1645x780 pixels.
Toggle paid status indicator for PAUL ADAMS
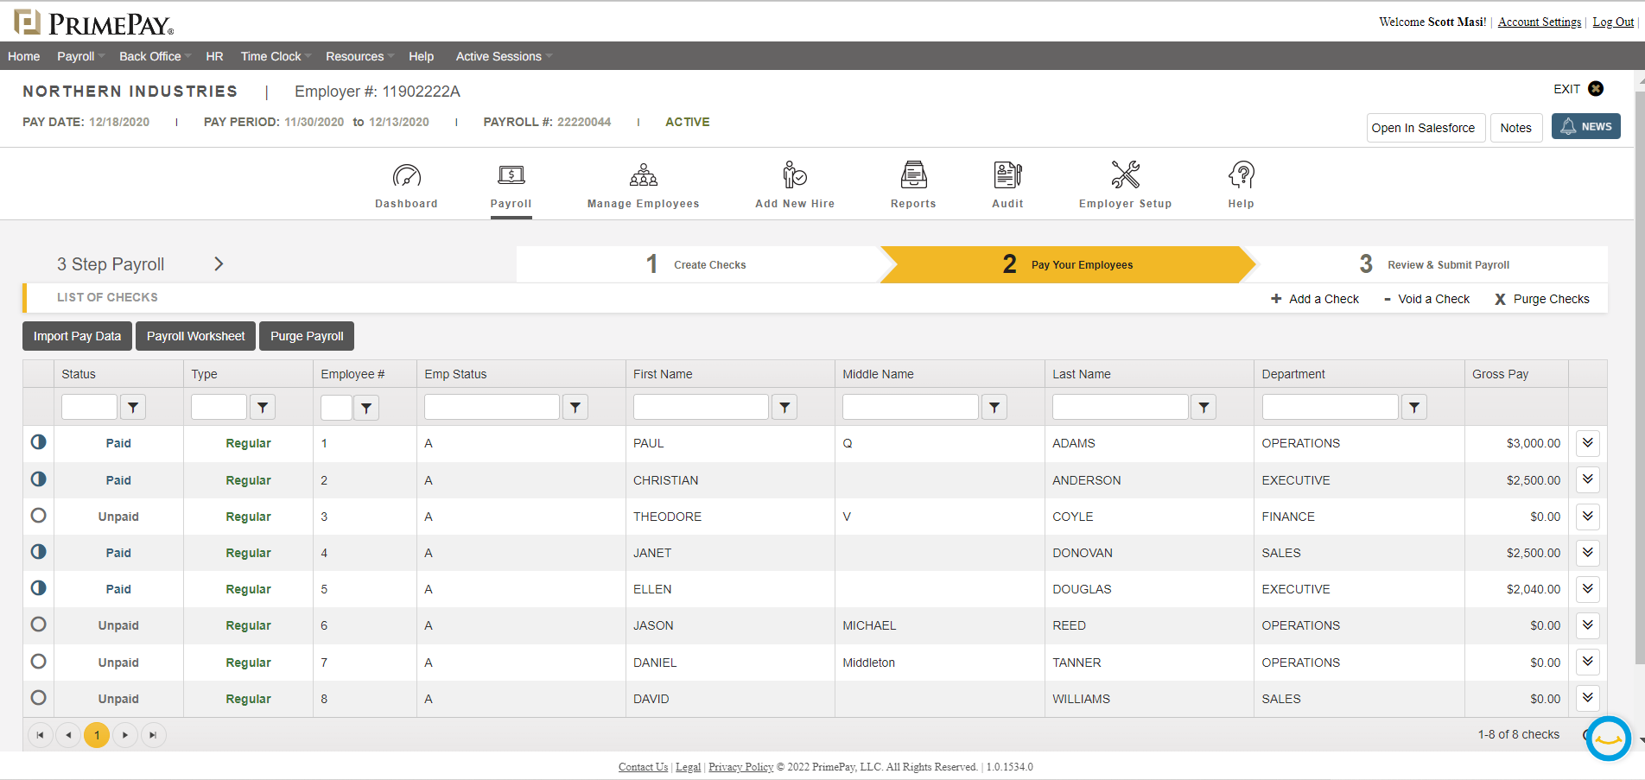38,442
